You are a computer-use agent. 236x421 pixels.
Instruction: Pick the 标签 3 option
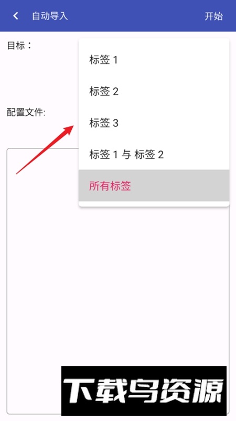click(x=154, y=123)
